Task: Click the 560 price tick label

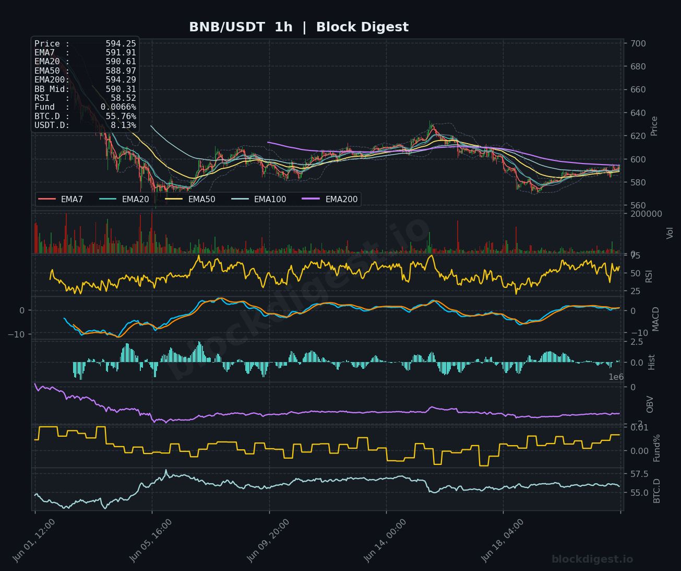Action: [x=638, y=205]
